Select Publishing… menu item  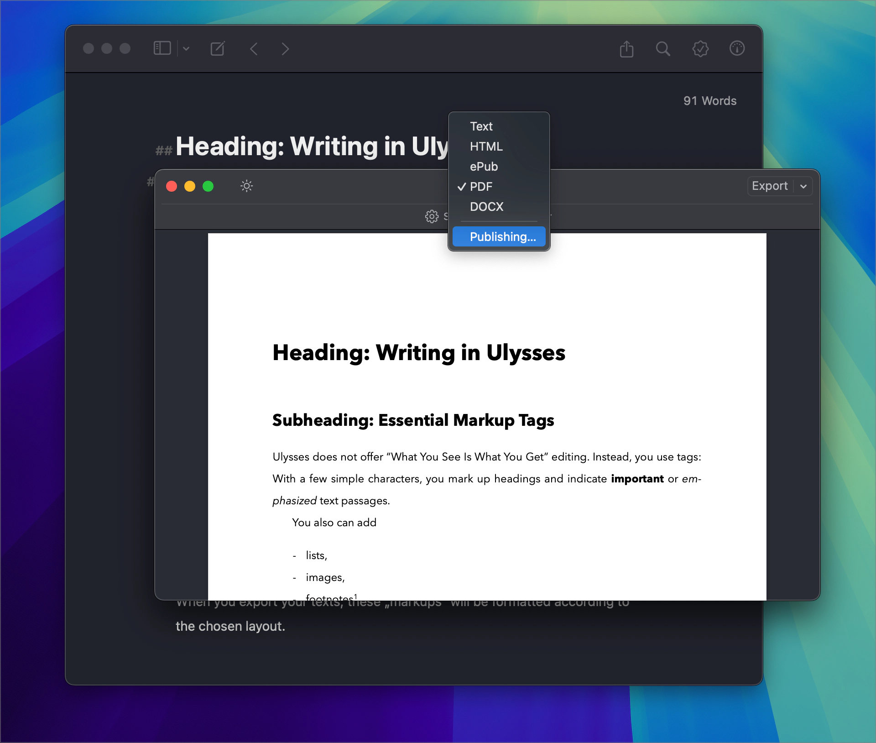[x=502, y=237]
